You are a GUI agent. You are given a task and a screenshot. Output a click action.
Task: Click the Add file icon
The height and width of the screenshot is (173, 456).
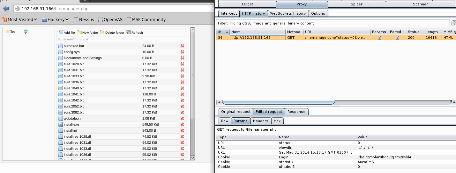click(61, 32)
